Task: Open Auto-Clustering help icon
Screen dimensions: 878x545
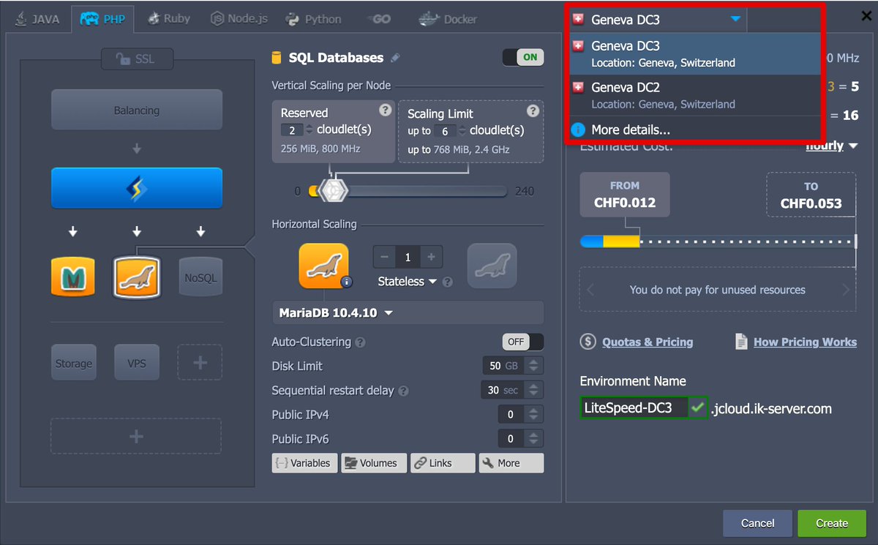Action: 360,342
